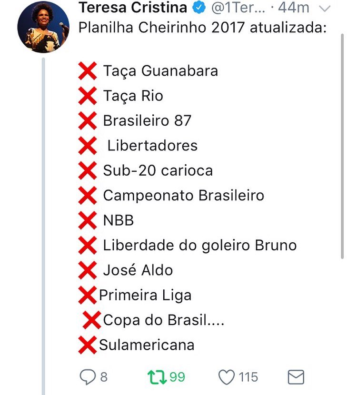Click the red X beside Taça Guanabara

click(x=88, y=71)
